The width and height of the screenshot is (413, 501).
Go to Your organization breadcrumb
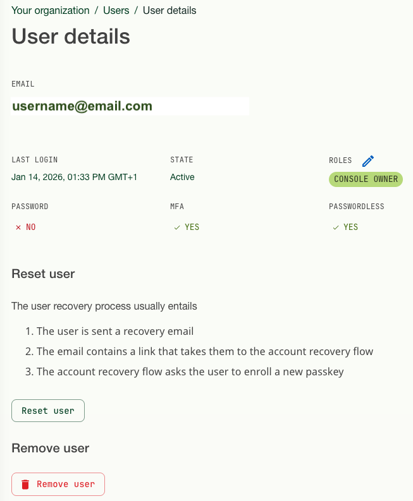(x=51, y=10)
